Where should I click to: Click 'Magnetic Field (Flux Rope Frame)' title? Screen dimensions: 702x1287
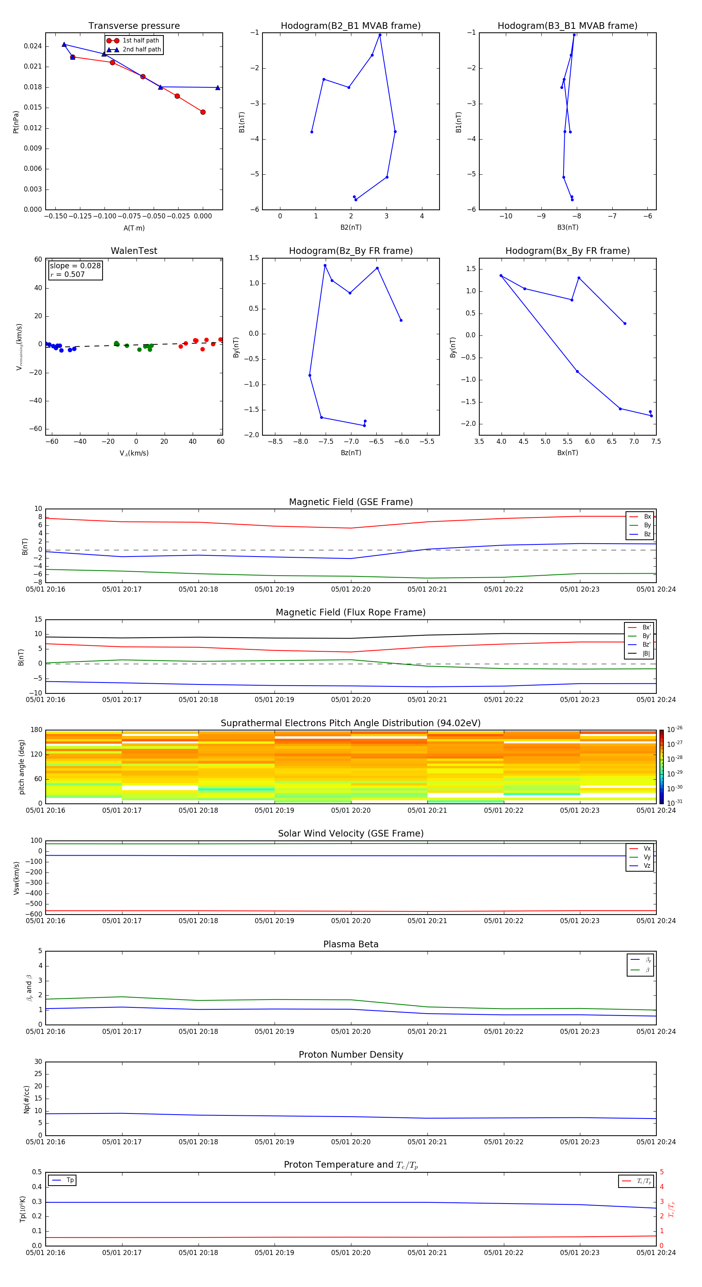click(351, 612)
